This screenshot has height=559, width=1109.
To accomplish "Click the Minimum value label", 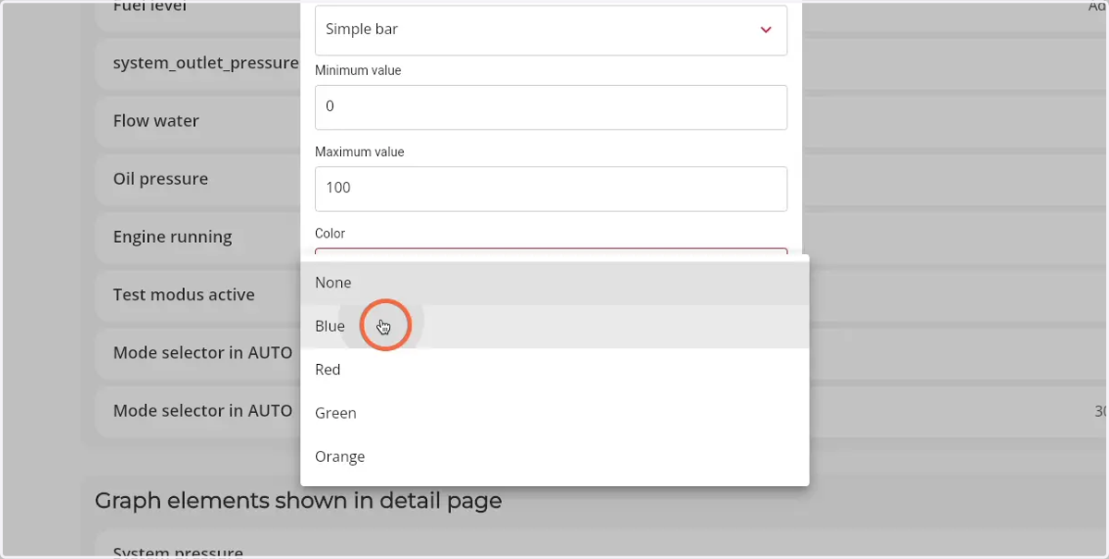I will tap(358, 70).
